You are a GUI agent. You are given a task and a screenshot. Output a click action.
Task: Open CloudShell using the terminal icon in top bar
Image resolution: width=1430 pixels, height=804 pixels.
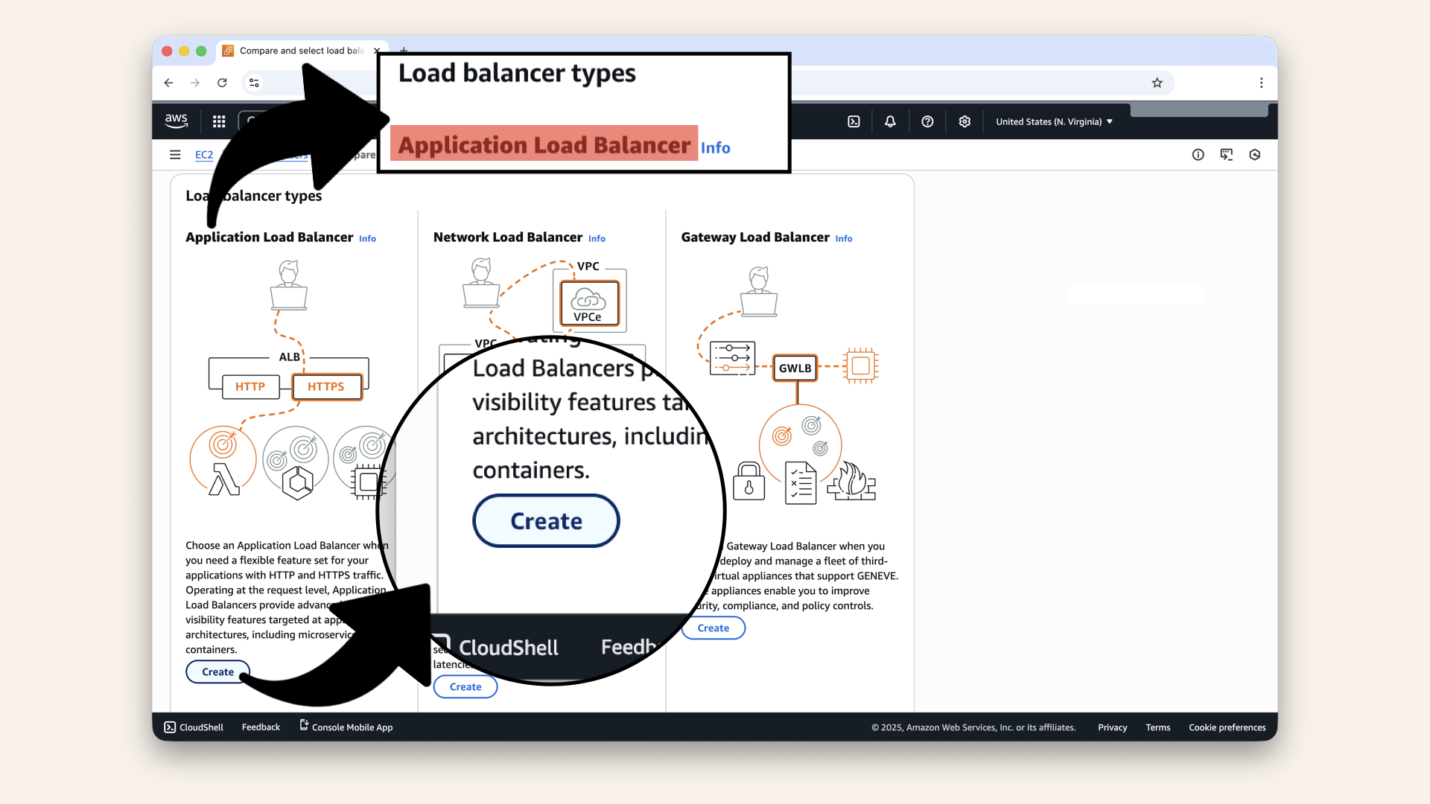[x=854, y=121]
